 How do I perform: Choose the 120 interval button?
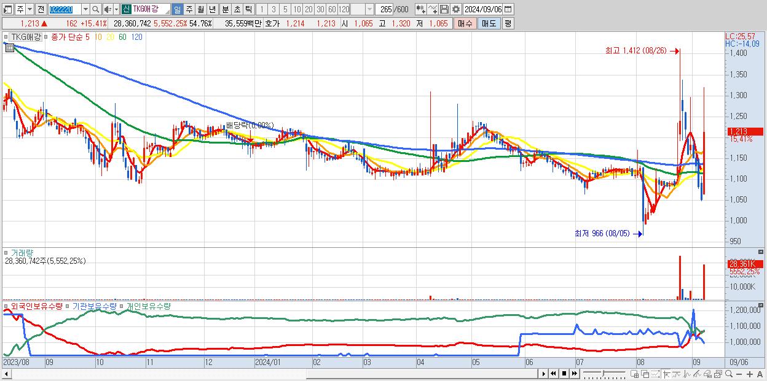344,9
